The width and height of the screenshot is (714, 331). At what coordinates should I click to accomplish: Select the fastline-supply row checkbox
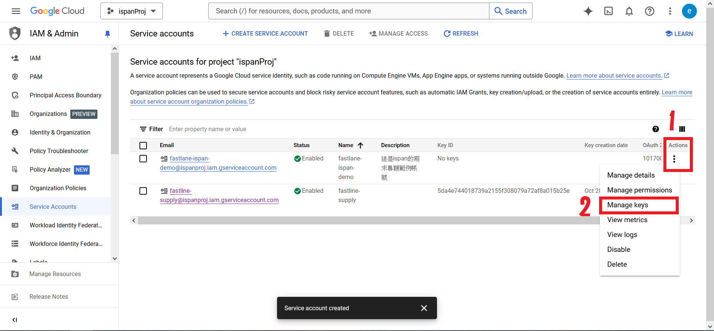click(143, 191)
